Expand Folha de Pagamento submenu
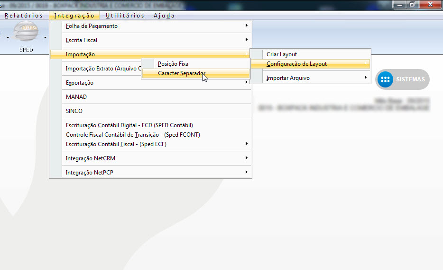Viewport: 443px width, 270px height. (92, 26)
